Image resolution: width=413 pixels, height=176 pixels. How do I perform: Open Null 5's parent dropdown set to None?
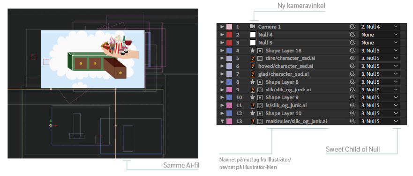379,42
